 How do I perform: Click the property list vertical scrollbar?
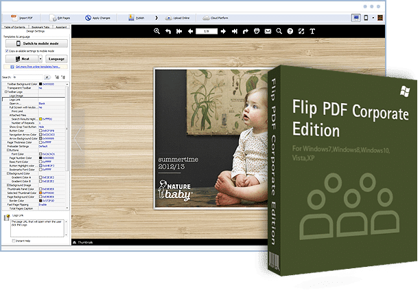[x=67, y=129]
